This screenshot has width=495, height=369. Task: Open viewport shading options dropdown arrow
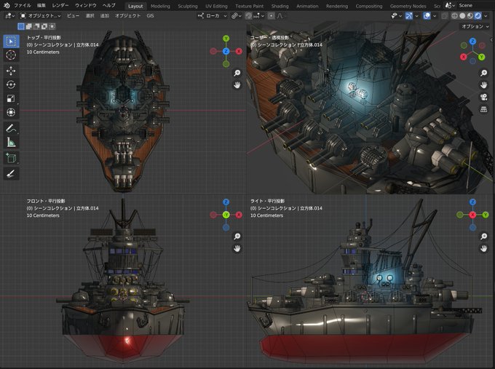tap(486, 16)
